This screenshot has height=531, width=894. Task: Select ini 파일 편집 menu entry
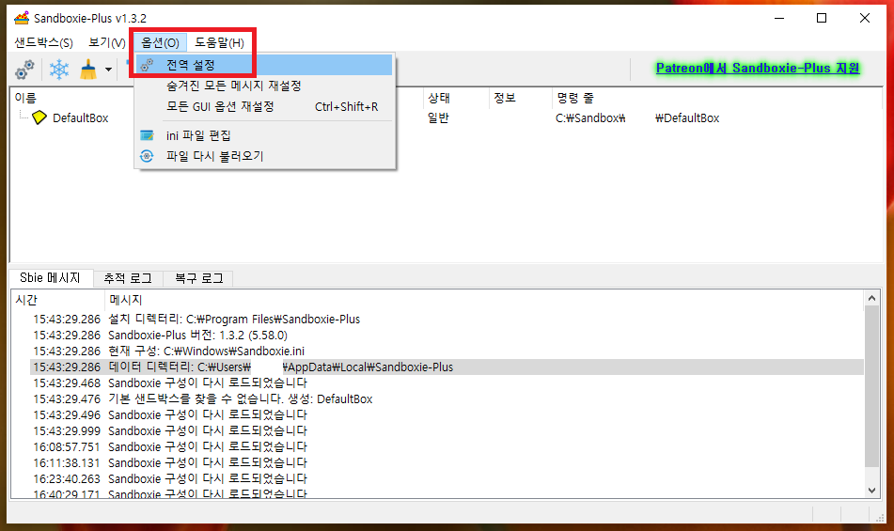[x=264, y=135]
